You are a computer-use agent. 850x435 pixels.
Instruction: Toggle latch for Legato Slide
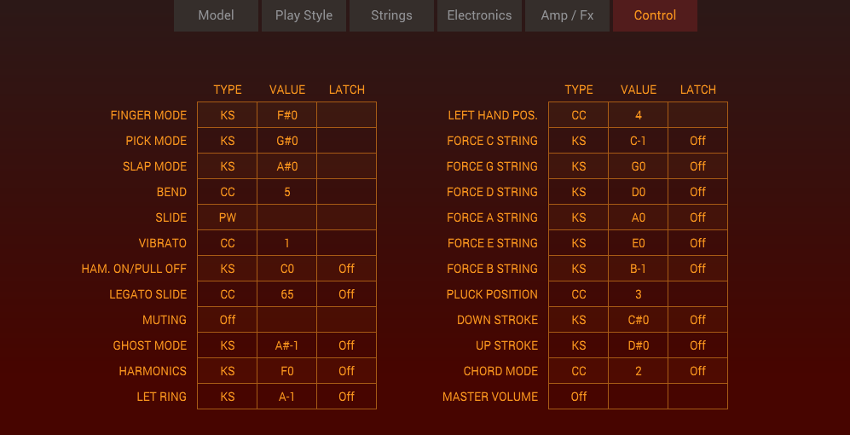pyautogui.click(x=346, y=294)
